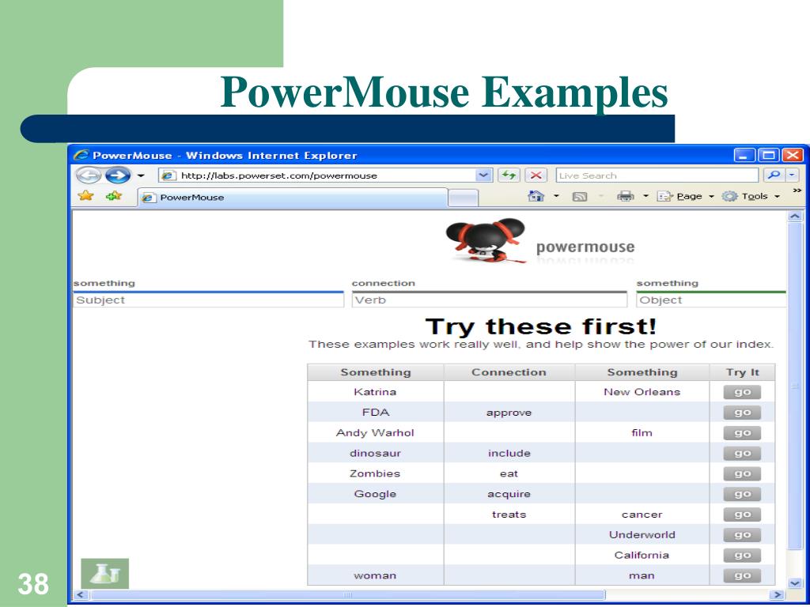Open the Favorites Center star icon
Screen dimensions: 810x607
(85, 196)
